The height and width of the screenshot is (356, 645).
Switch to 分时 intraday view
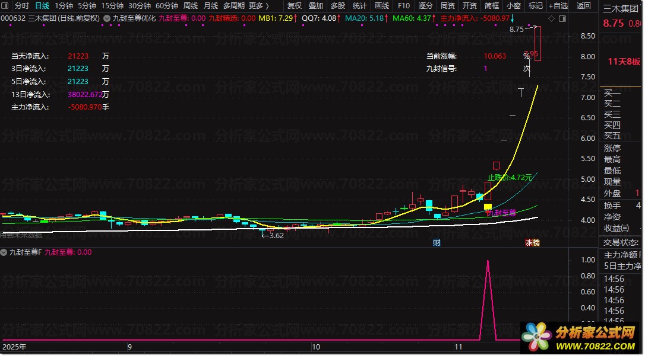[x=22, y=6]
